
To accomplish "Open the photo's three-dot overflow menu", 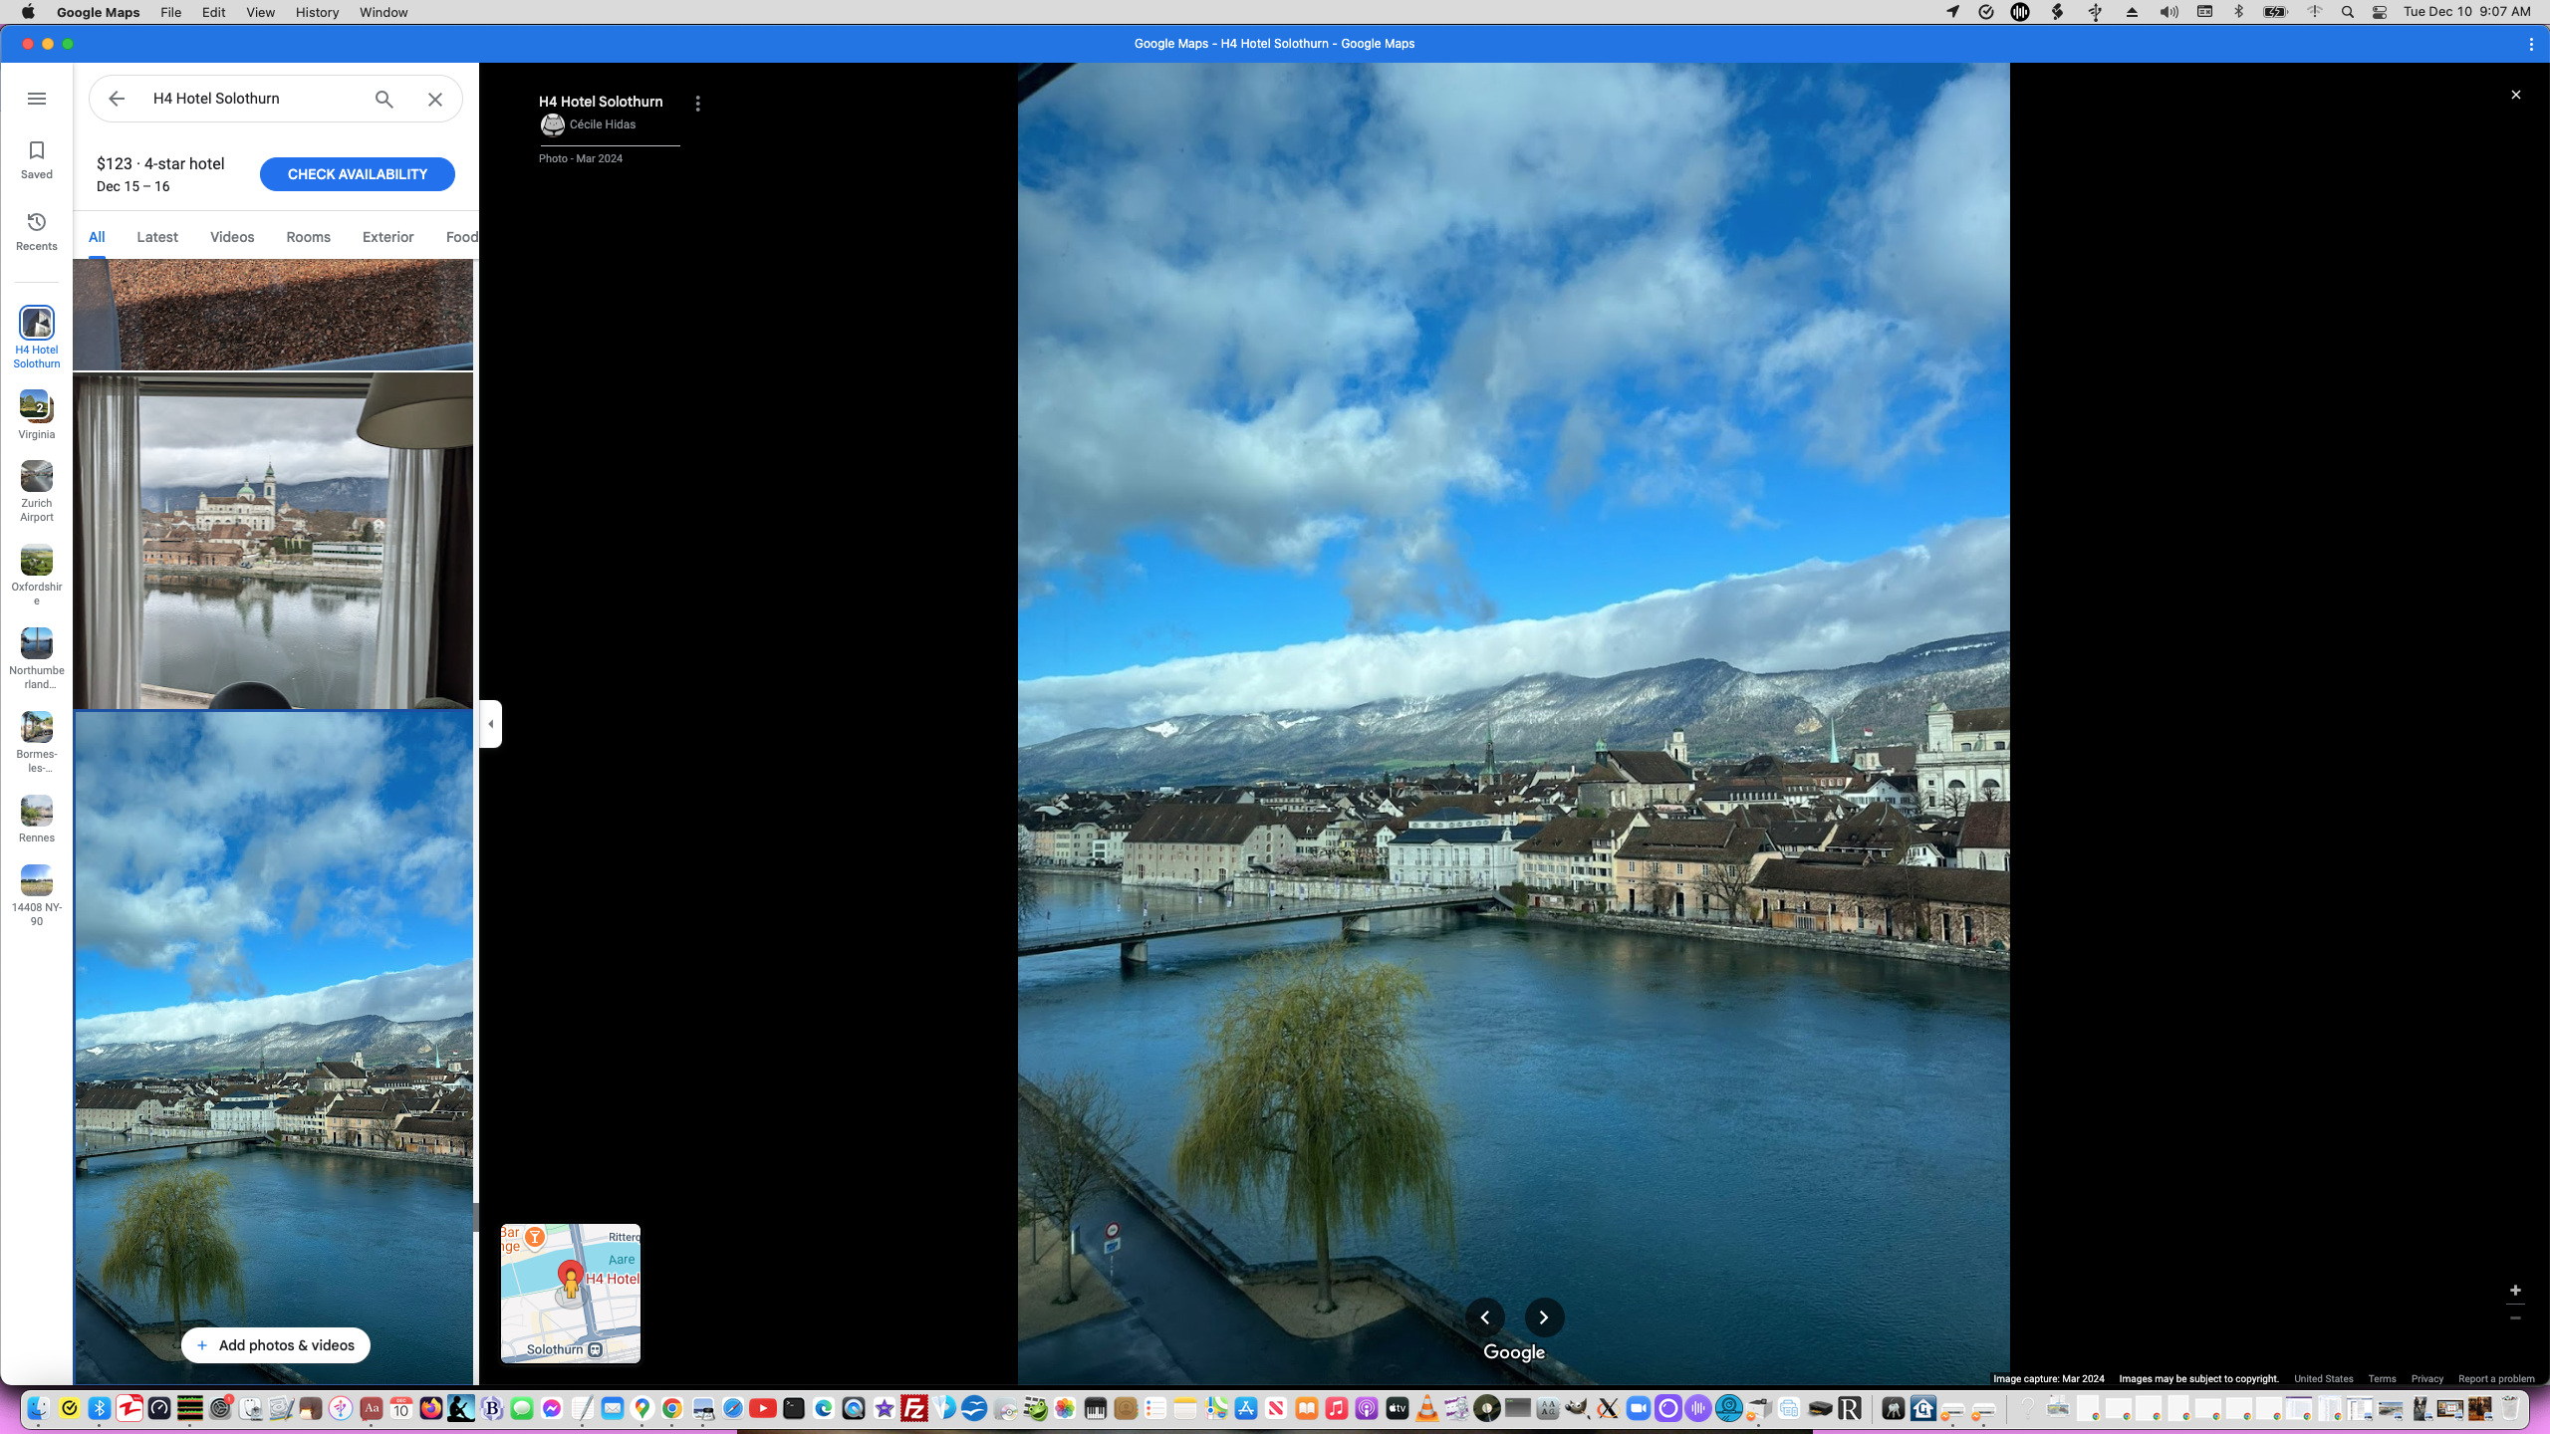I will tap(697, 103).
